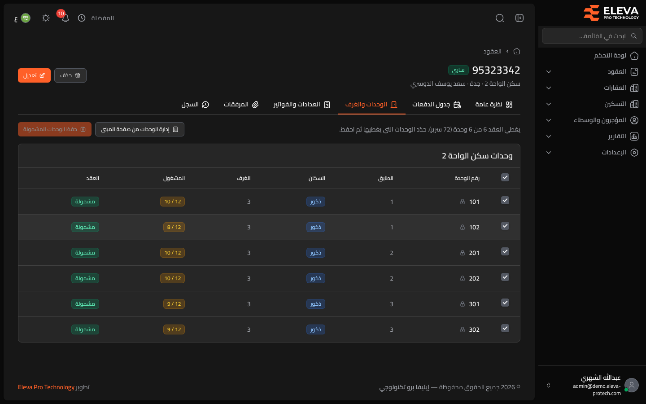
Task: Uncheck the checkbox for unit 301
Action: point(505,303)
